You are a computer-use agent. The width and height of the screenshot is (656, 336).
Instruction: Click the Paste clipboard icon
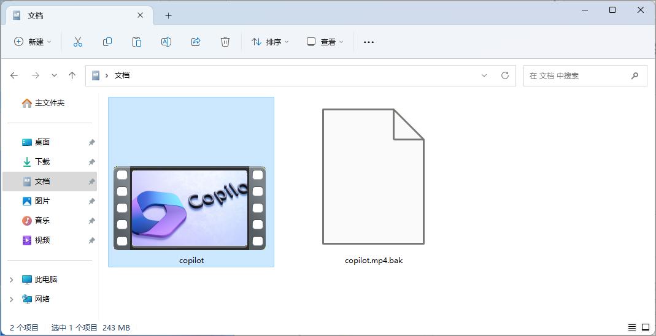pyautogui.click(x=137, y=42)
